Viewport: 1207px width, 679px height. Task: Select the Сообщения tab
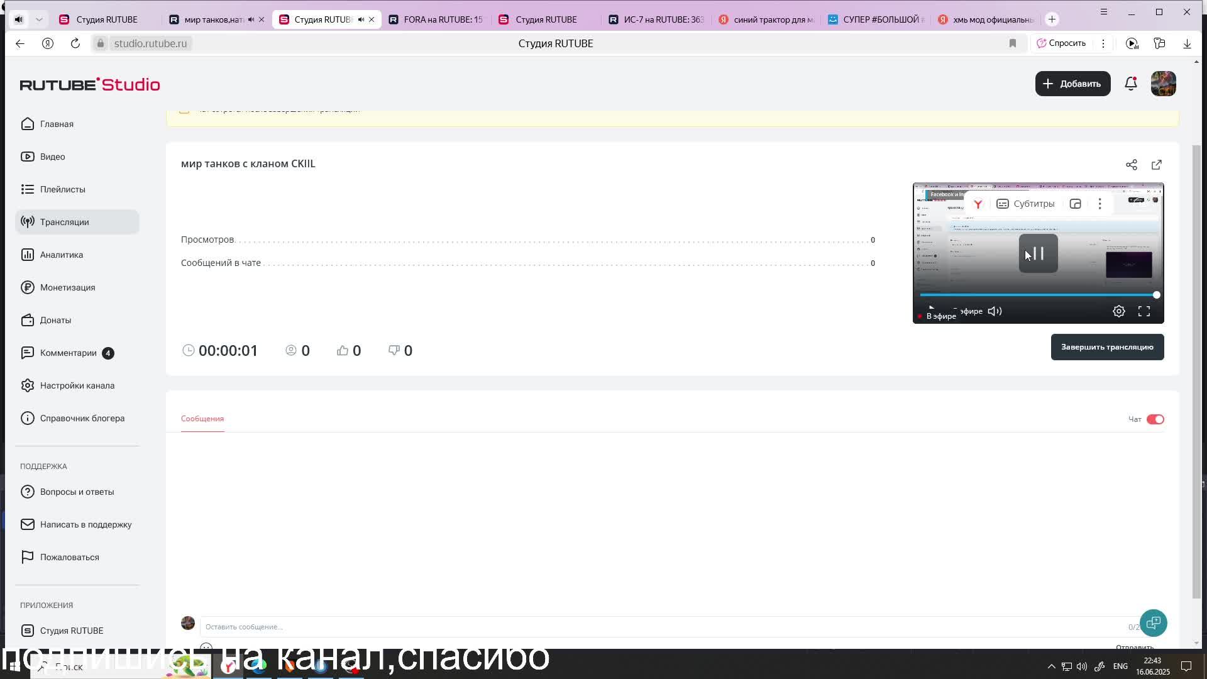click(202, 419)
